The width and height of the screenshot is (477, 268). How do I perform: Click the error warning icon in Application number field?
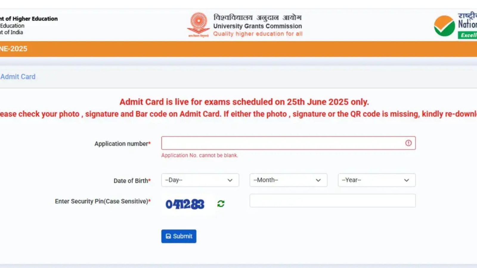coord(408,143)
